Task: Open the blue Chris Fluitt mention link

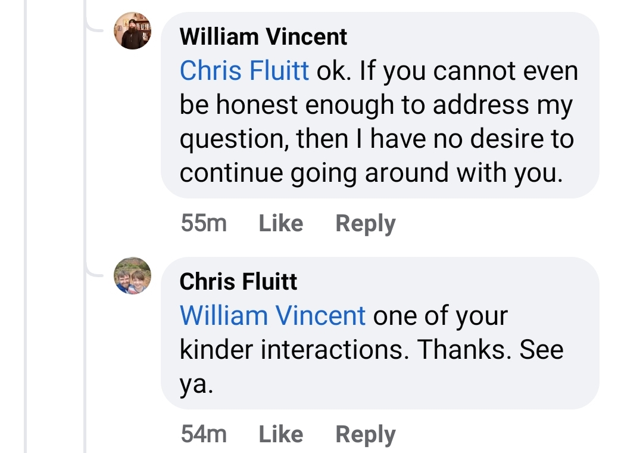Action: coord(244,71)
